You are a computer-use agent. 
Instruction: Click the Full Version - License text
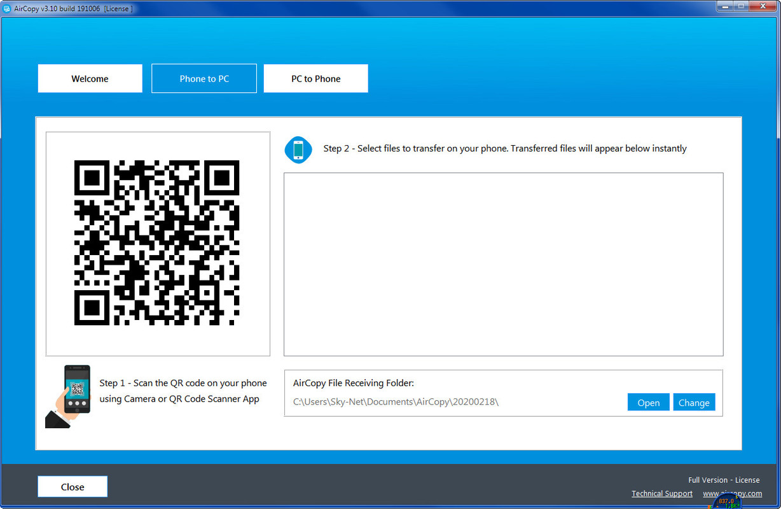pos(724,480)
